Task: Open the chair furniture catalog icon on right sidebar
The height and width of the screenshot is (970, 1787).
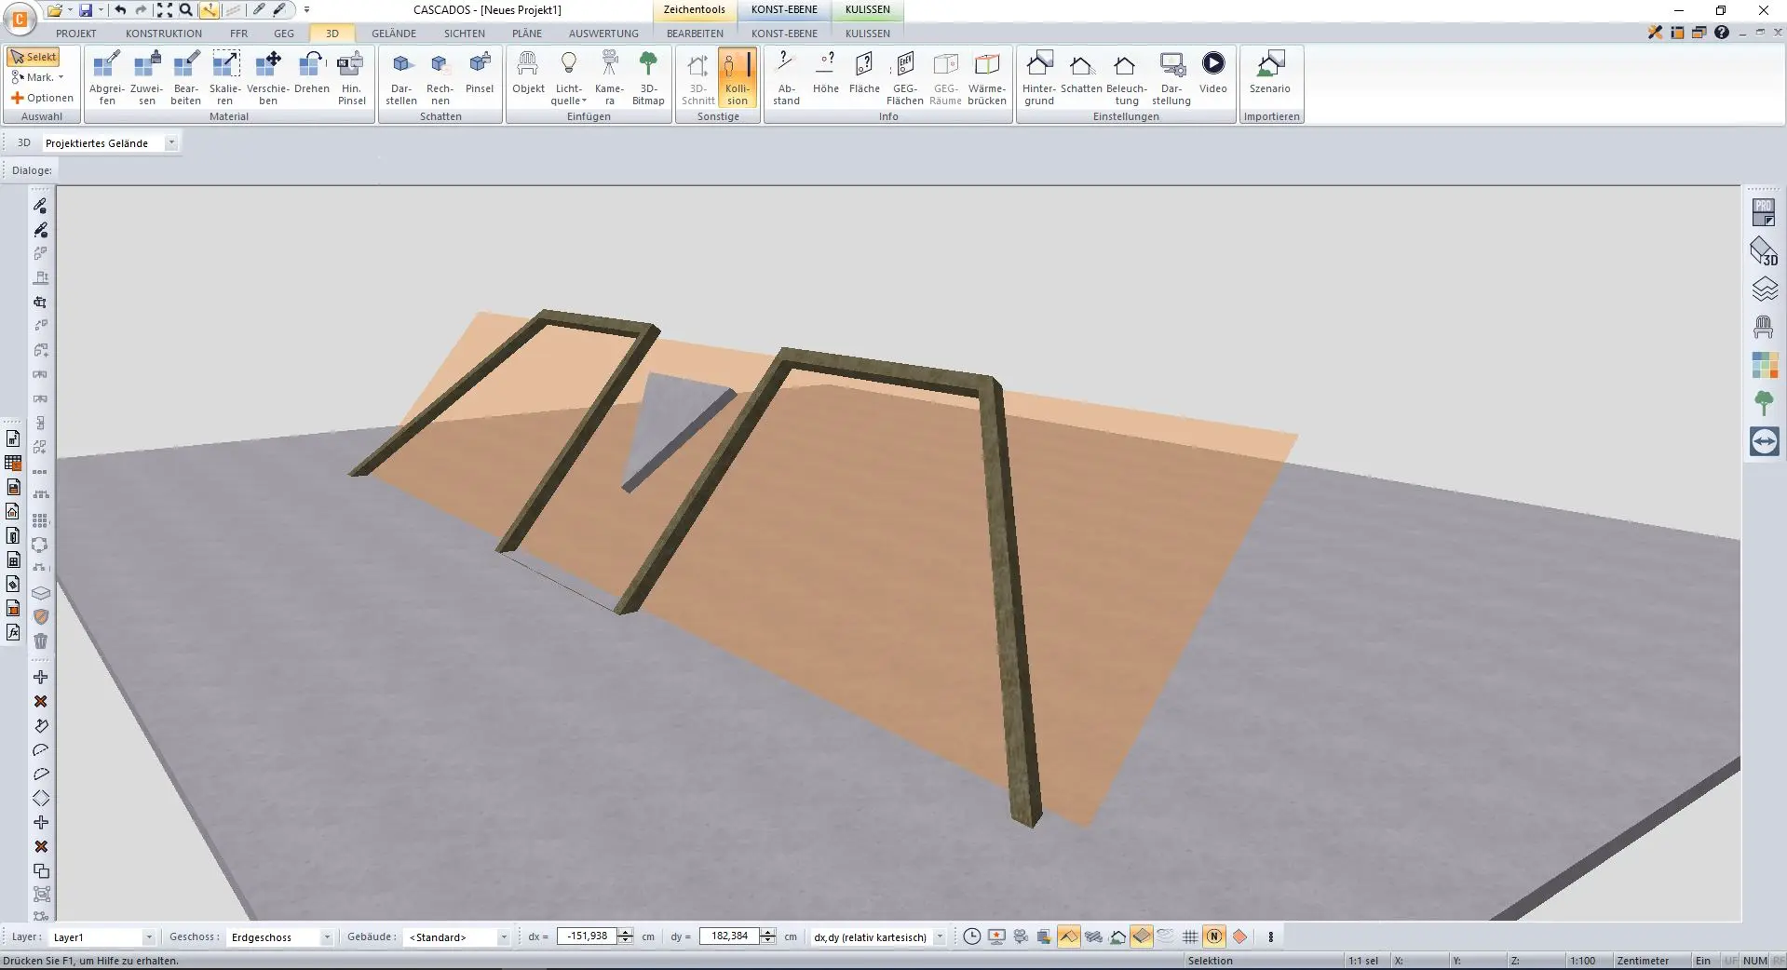Action: [x=1764, y=327]
